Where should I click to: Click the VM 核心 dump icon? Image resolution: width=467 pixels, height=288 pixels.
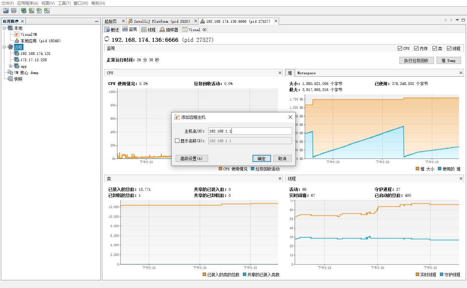10,72
